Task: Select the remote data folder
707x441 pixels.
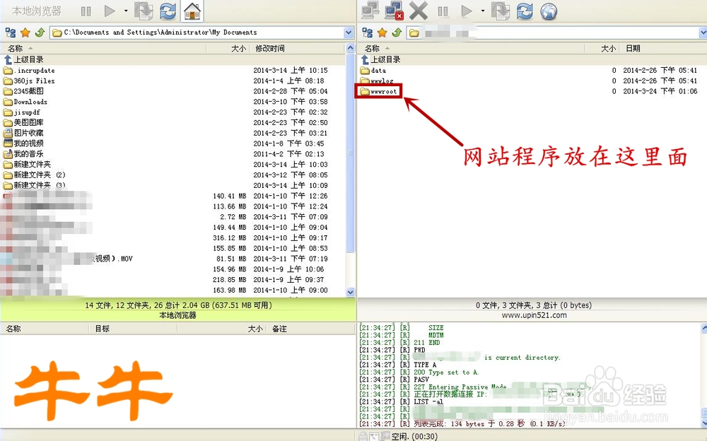Action: click(x=373, y=71)
